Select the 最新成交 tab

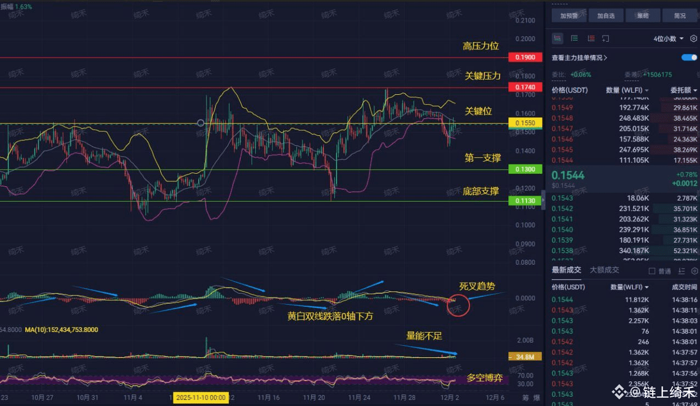(x=567, y=270)
